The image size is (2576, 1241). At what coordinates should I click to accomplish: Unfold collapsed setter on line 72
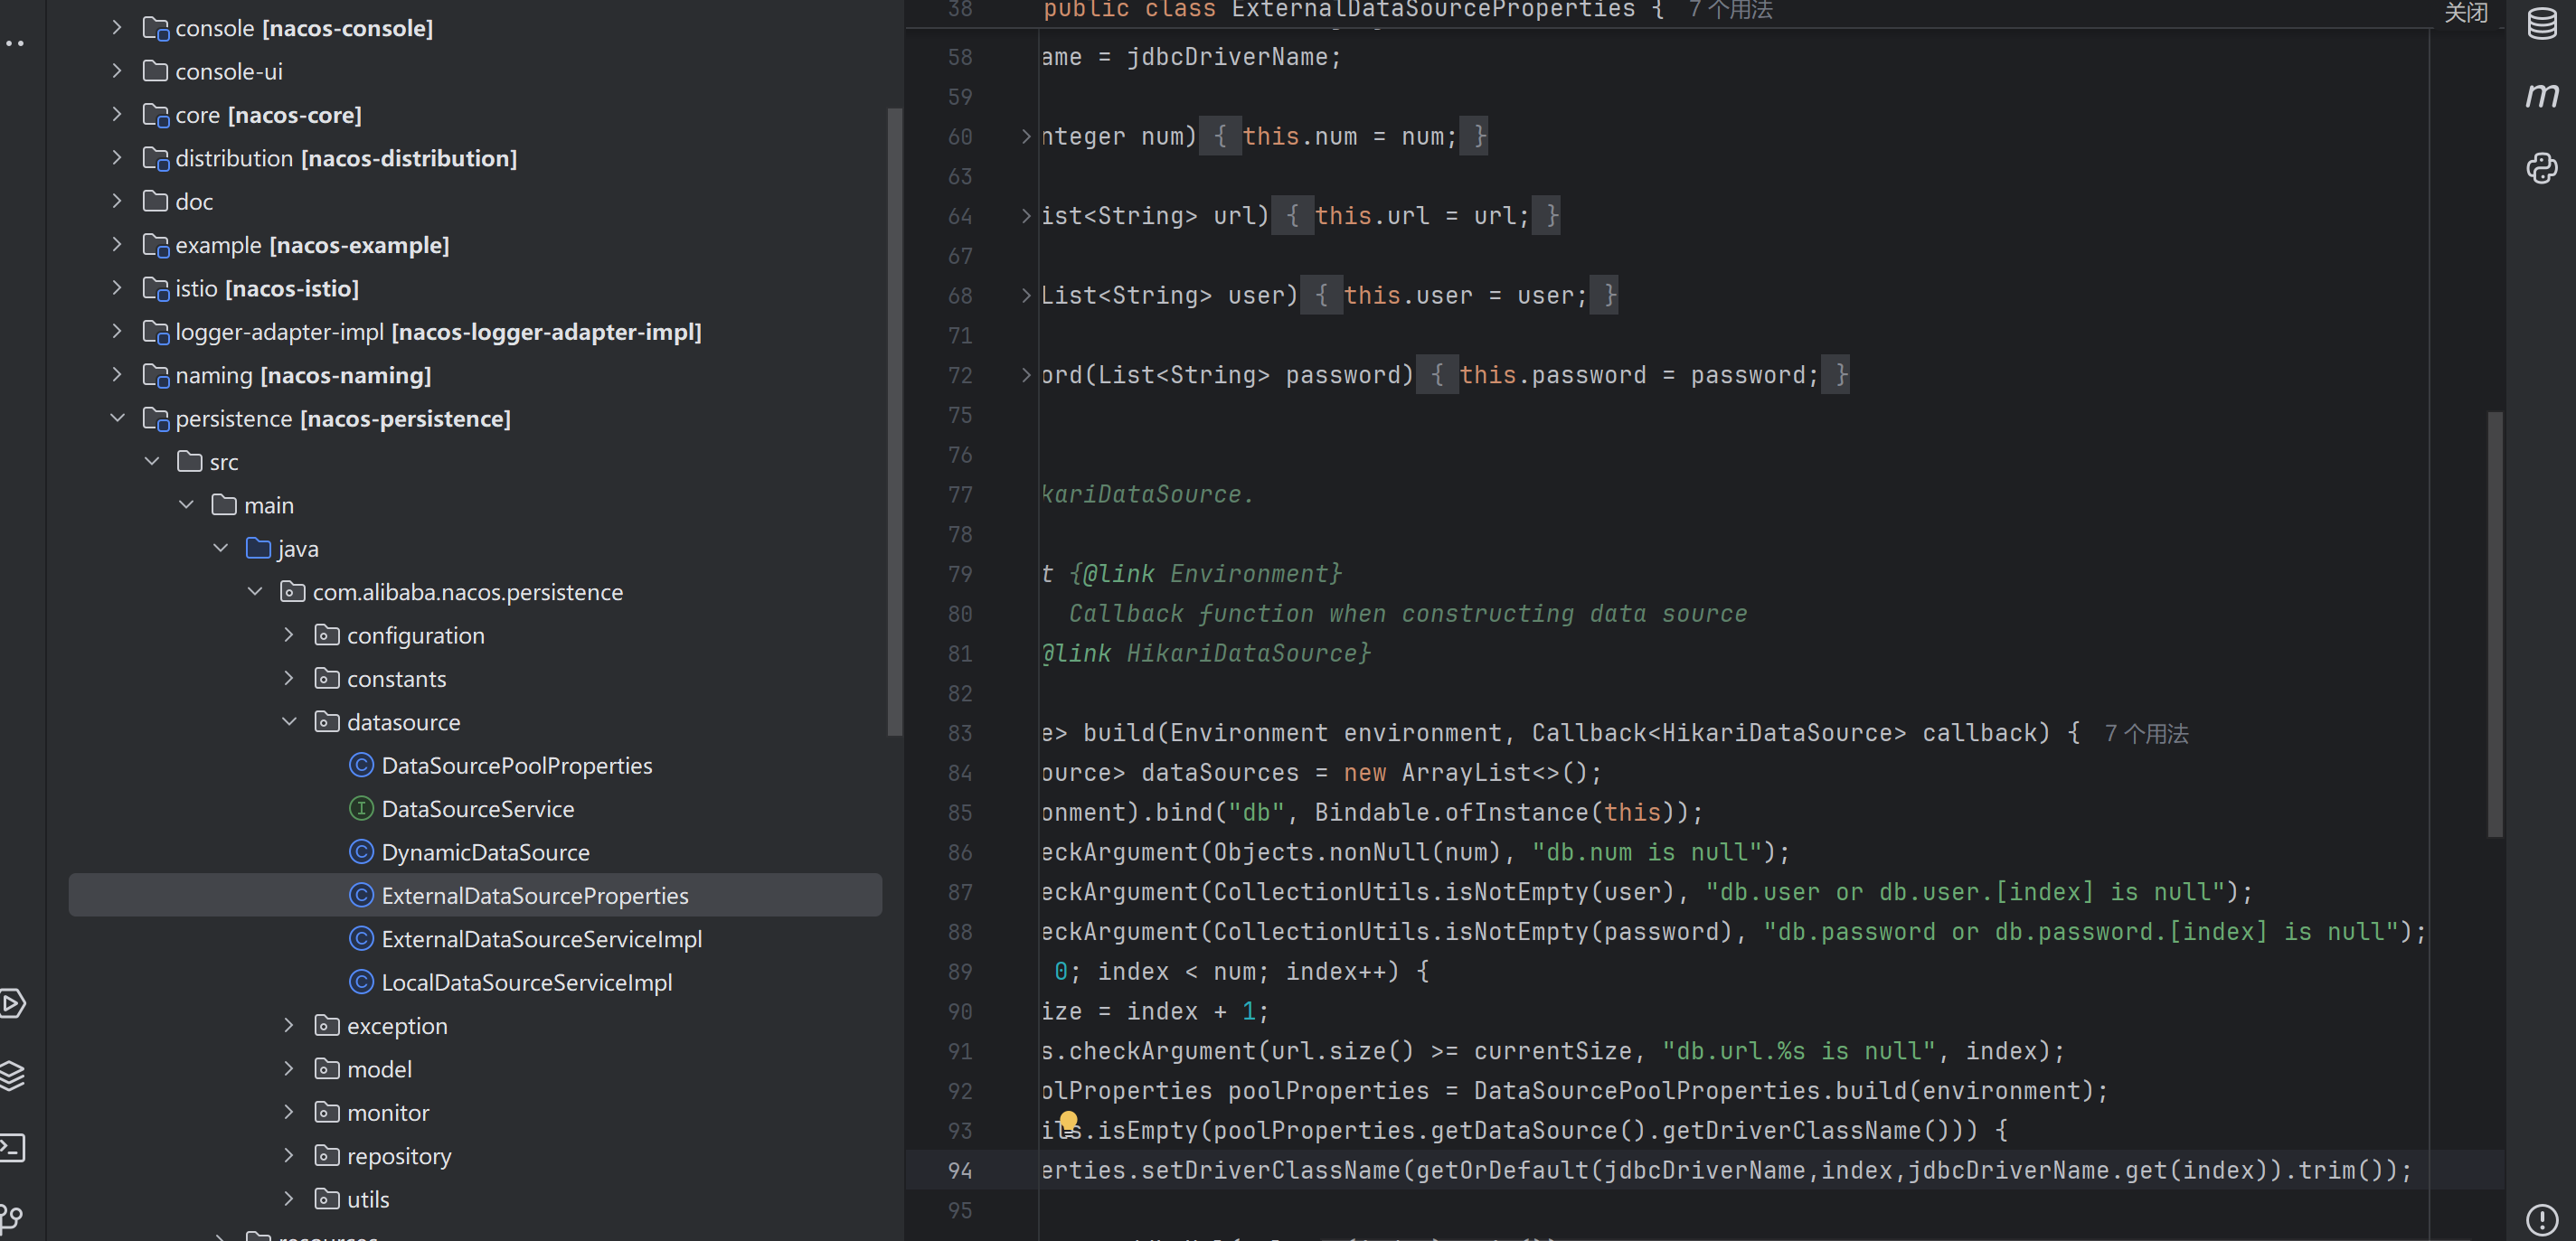coord(1026,375)
